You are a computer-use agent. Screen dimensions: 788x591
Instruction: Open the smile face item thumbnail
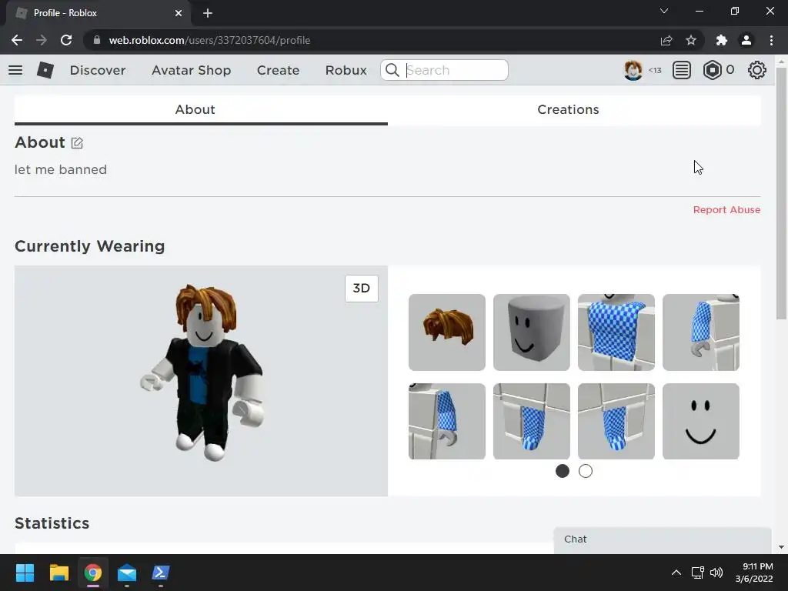[x=700, y=421]
